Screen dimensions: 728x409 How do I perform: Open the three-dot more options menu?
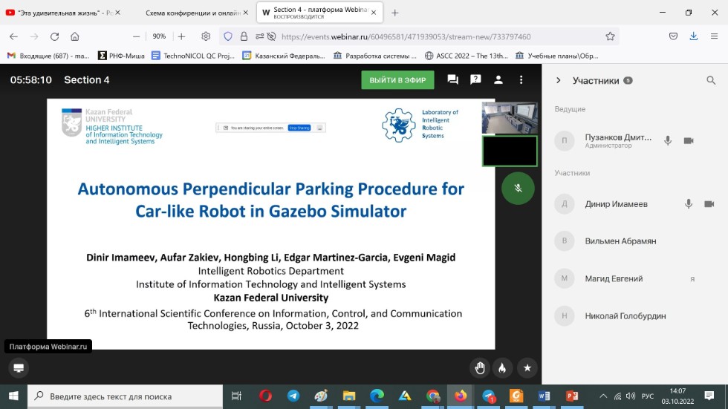tap(521, 80)
